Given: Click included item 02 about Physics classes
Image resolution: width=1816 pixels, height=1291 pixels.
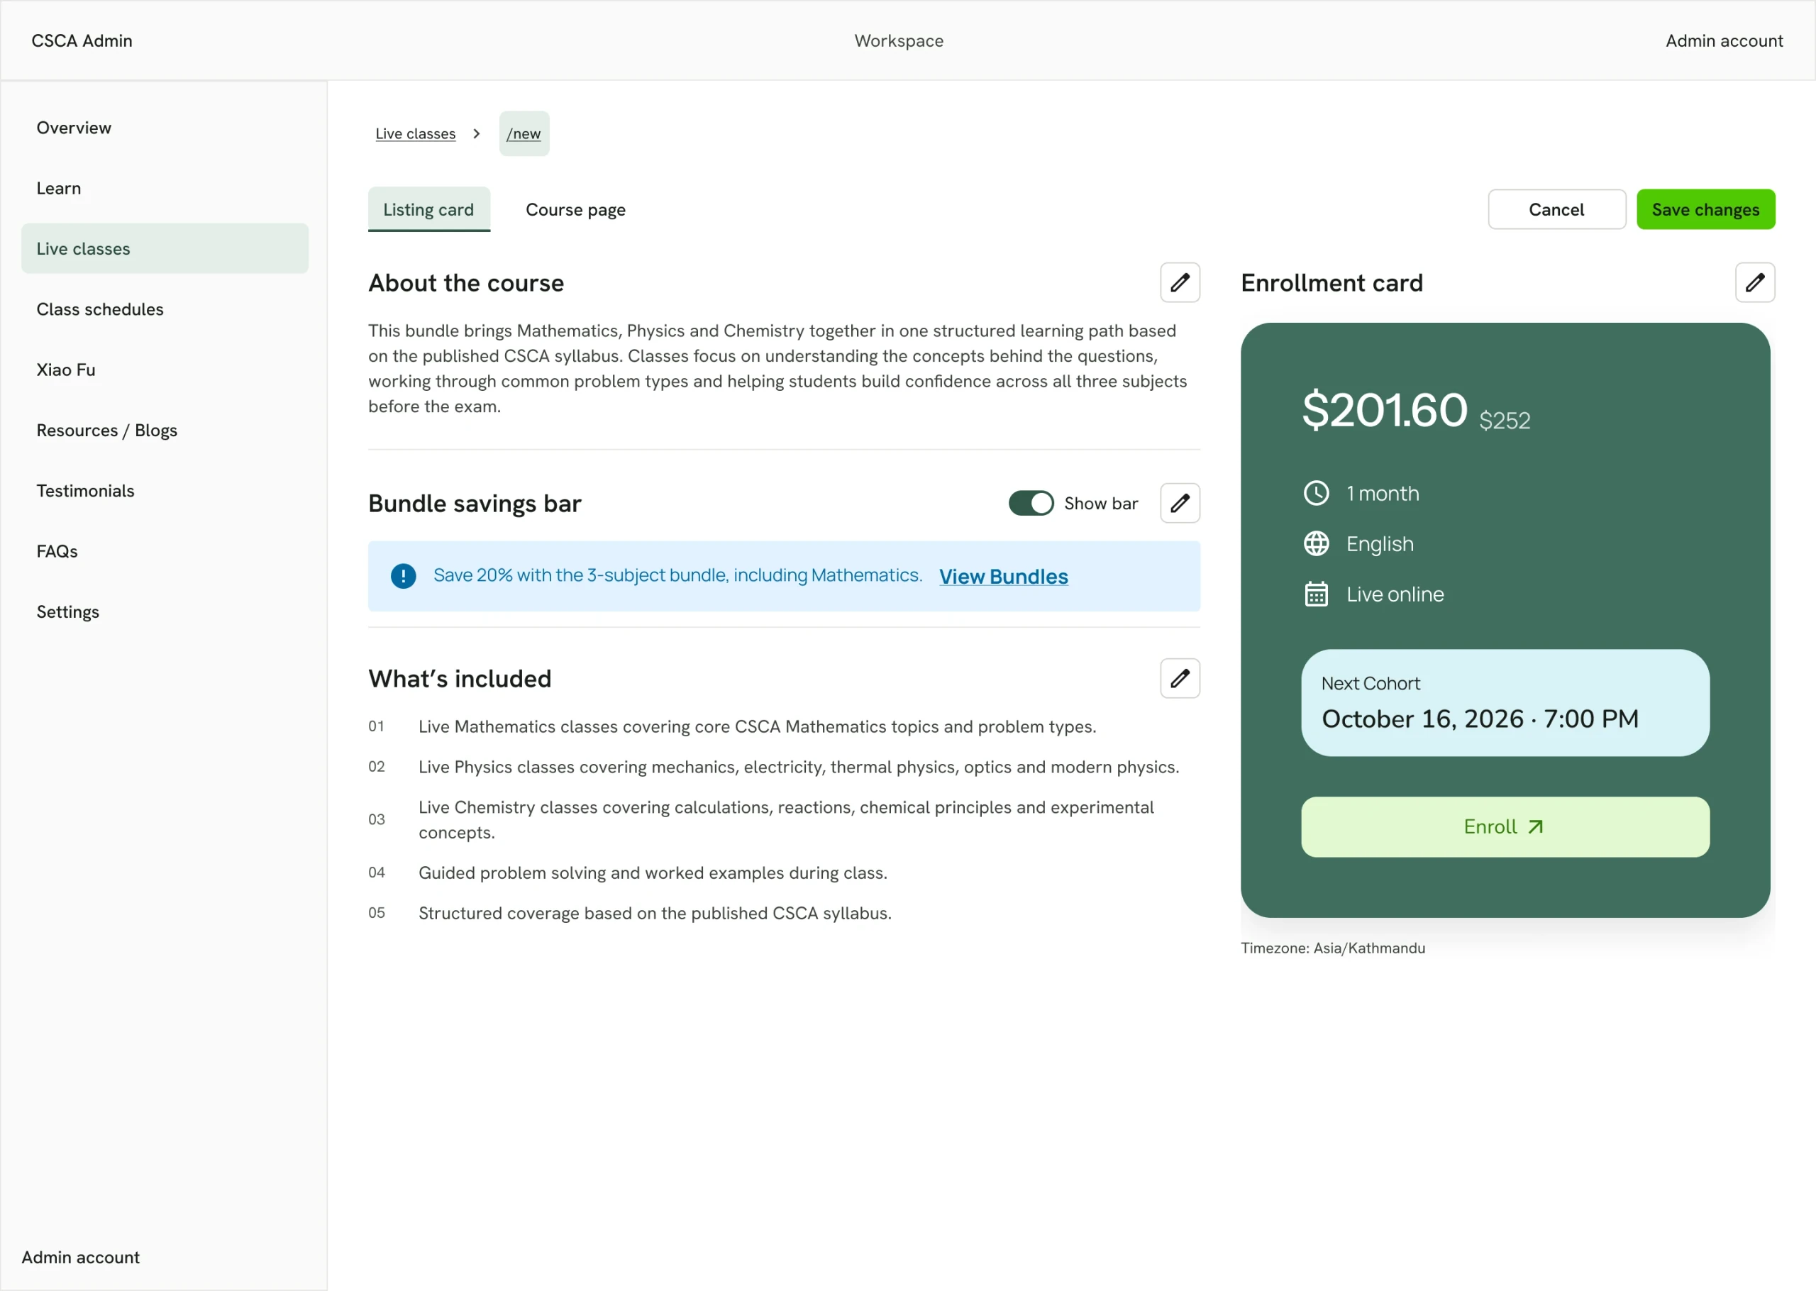Looking at the screenshot, I should (x=798, y=766).
